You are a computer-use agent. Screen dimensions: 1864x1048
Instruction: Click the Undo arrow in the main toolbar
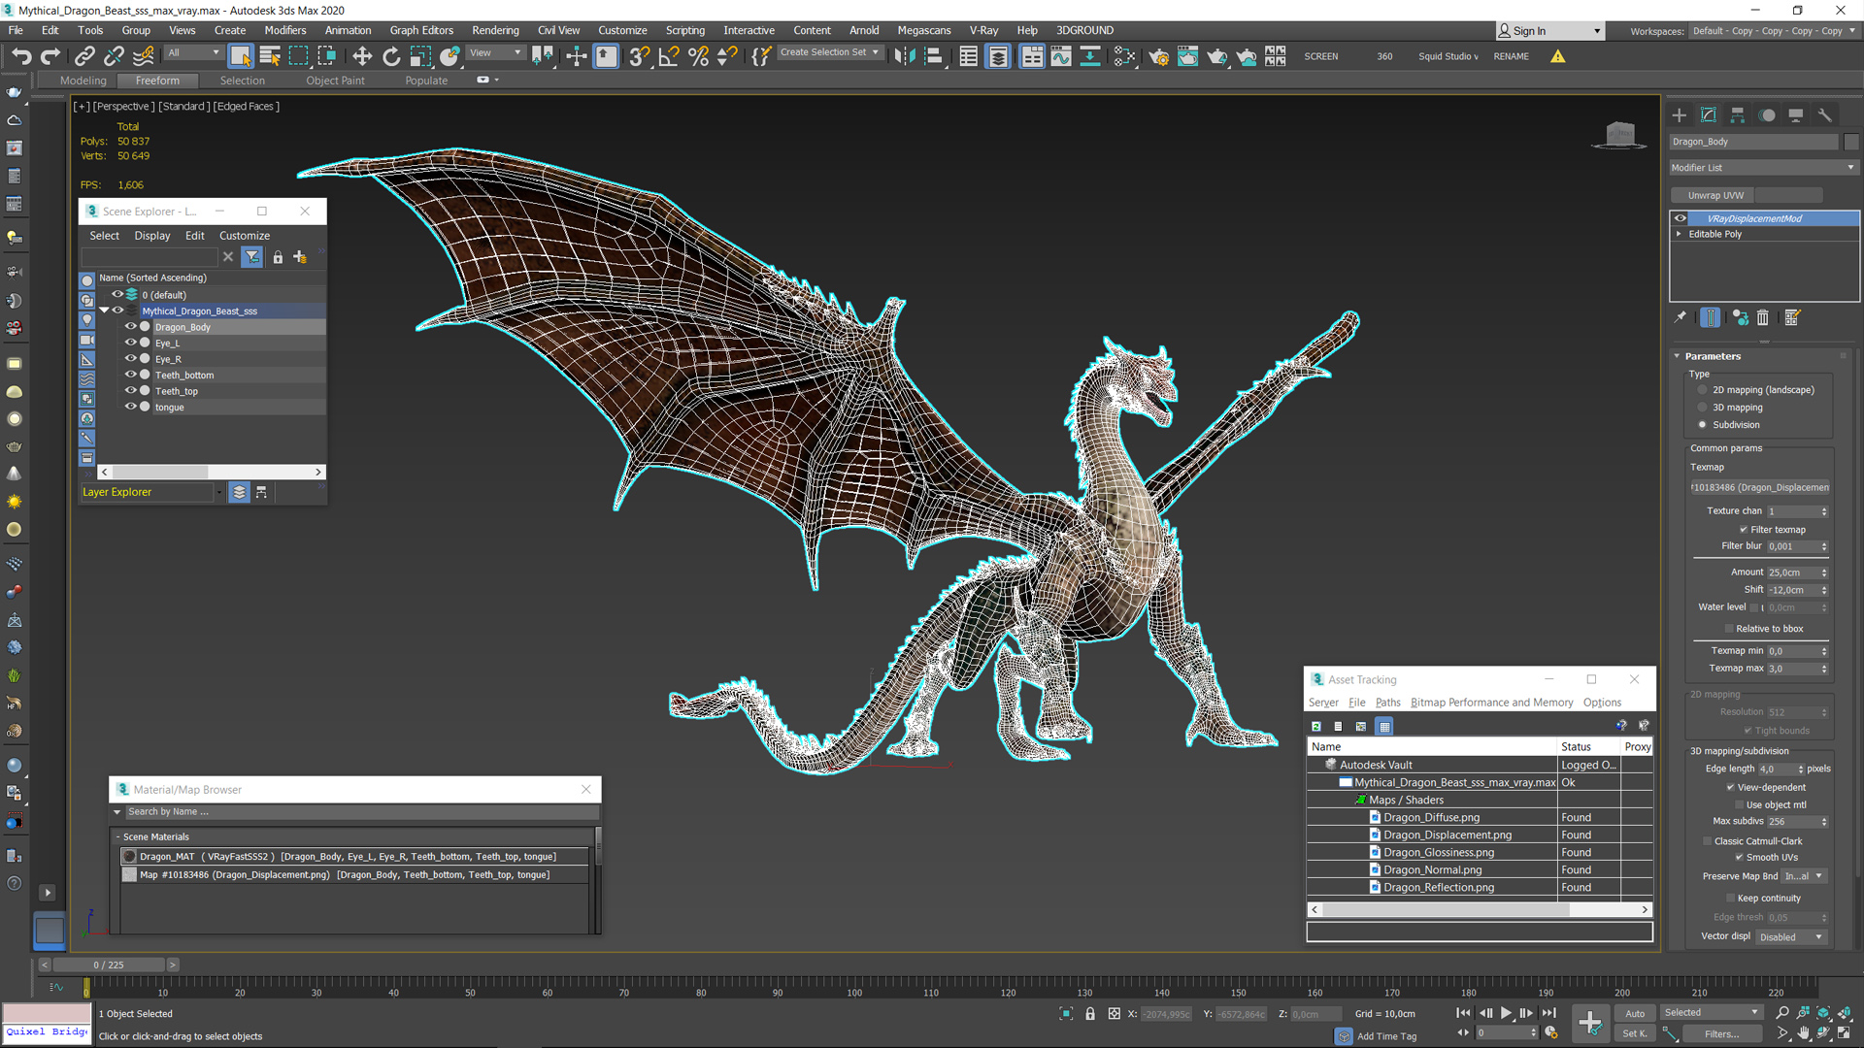21,56
